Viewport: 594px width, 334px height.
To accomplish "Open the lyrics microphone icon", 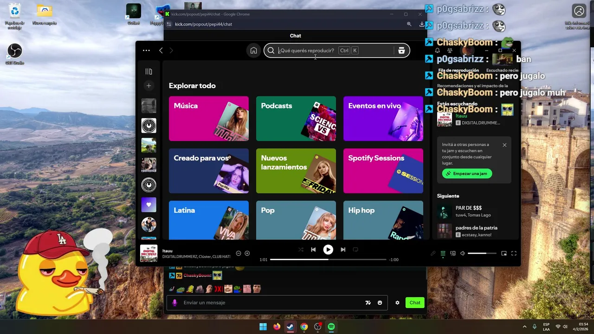I will pyautogui.click(x=433, y=253).
